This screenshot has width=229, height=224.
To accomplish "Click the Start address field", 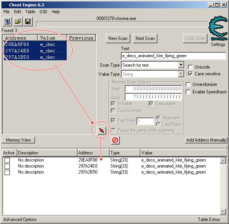I will pyautogui.click(x=154, y=89).
